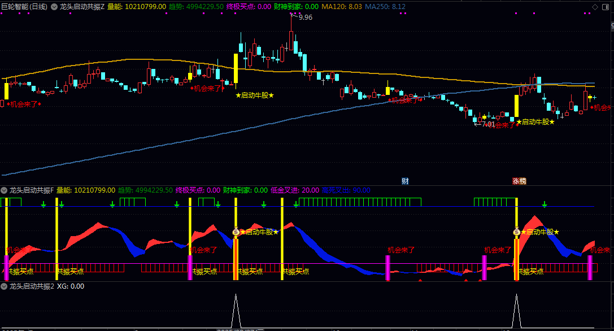
Task: Click the MA250 value label
Action: (385, 7)
